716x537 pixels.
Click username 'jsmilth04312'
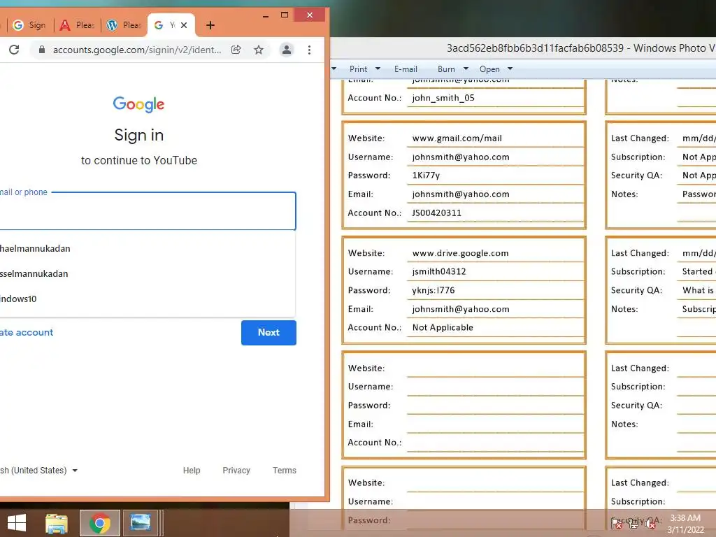(439, 272)
